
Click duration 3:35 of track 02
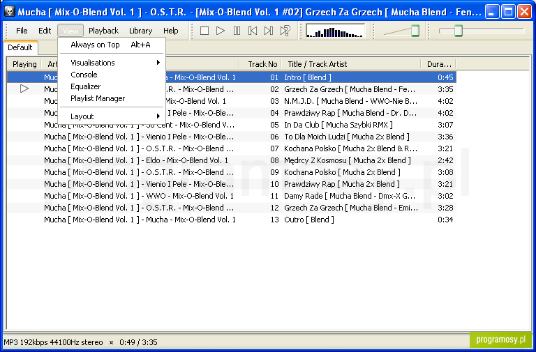(x=445, y=89)
